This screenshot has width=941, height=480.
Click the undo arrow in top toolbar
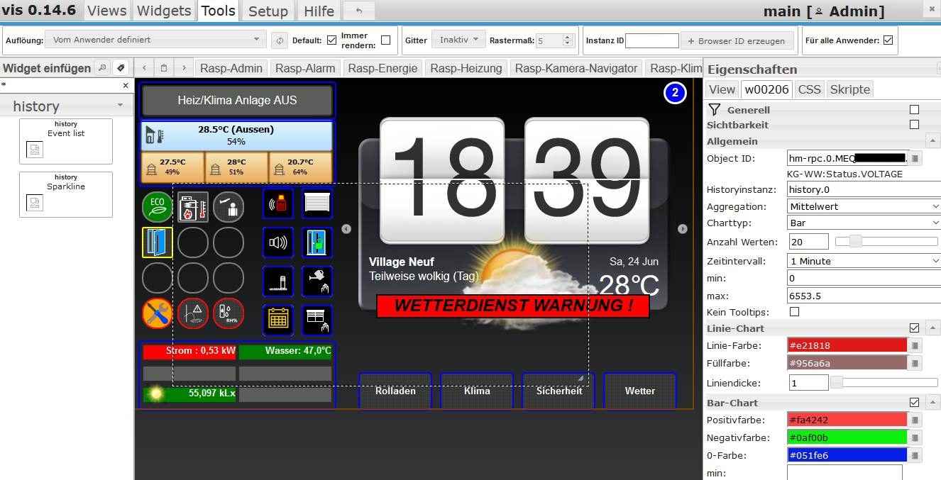coord(359,11)
